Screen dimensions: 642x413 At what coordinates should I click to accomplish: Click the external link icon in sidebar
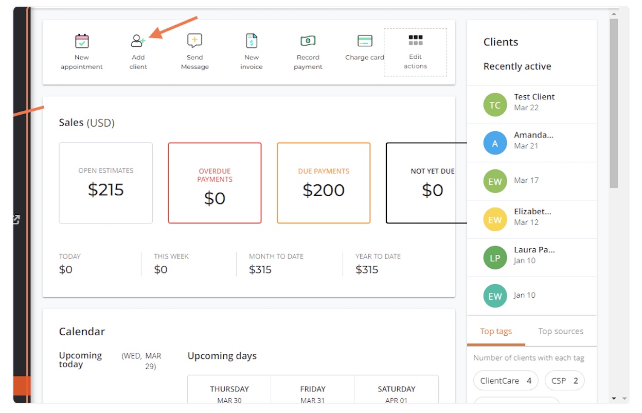tap(16, 219)
